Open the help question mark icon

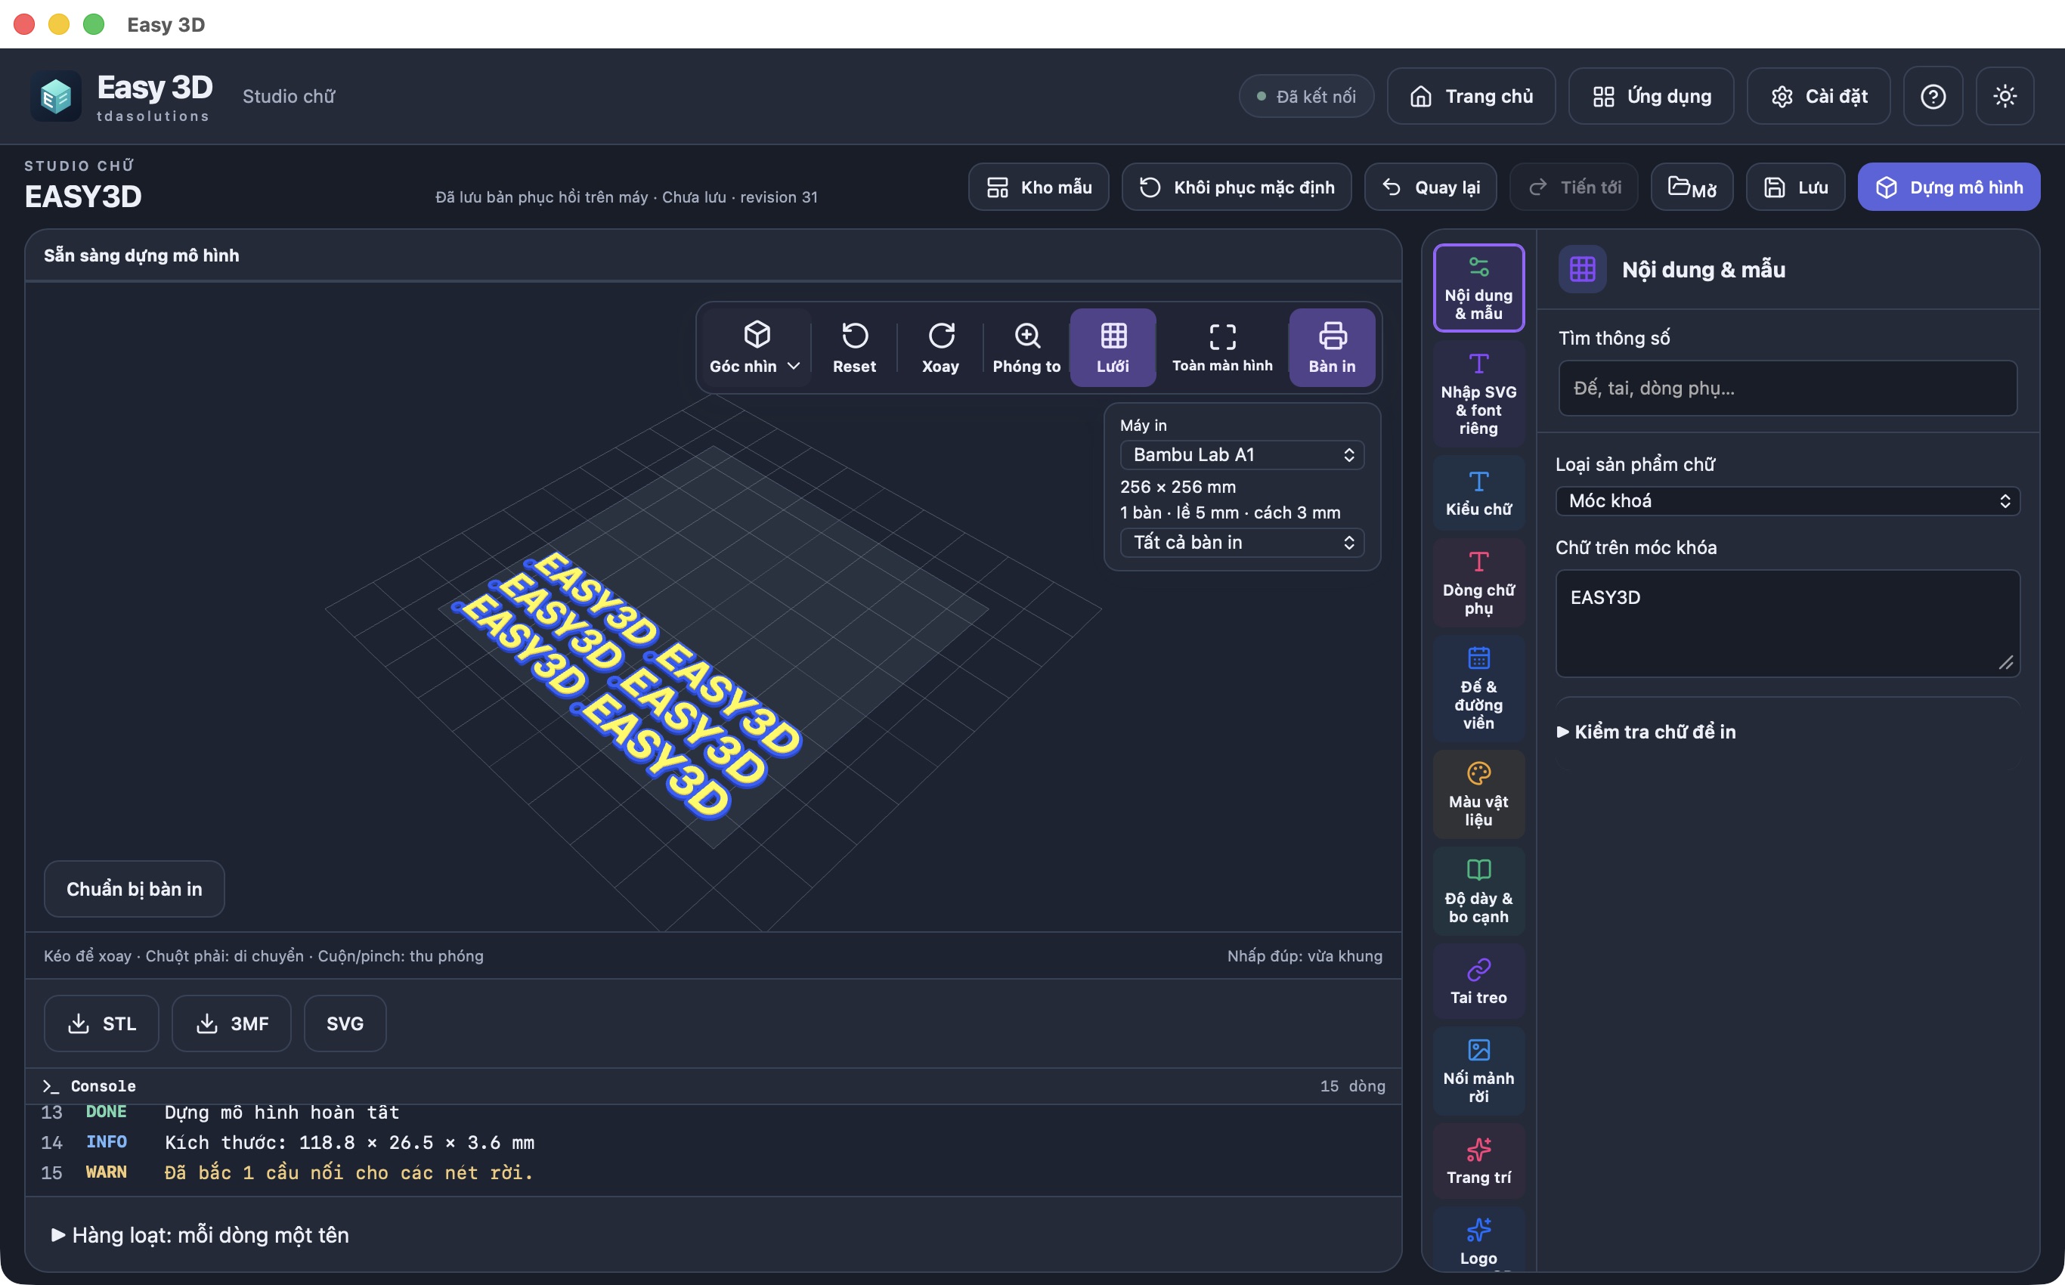point(1933,96)
